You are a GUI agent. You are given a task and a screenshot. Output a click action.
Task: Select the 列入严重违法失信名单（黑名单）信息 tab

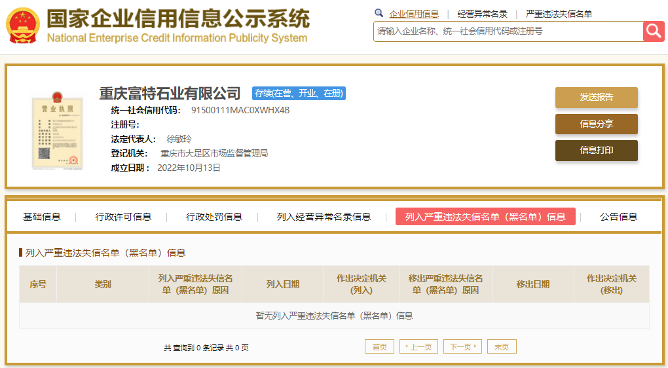pos(485,217)
